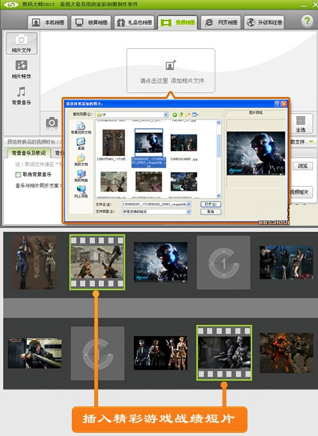Click the file list scroll up arrow
The image size is (318, 436).
point(219,123)
